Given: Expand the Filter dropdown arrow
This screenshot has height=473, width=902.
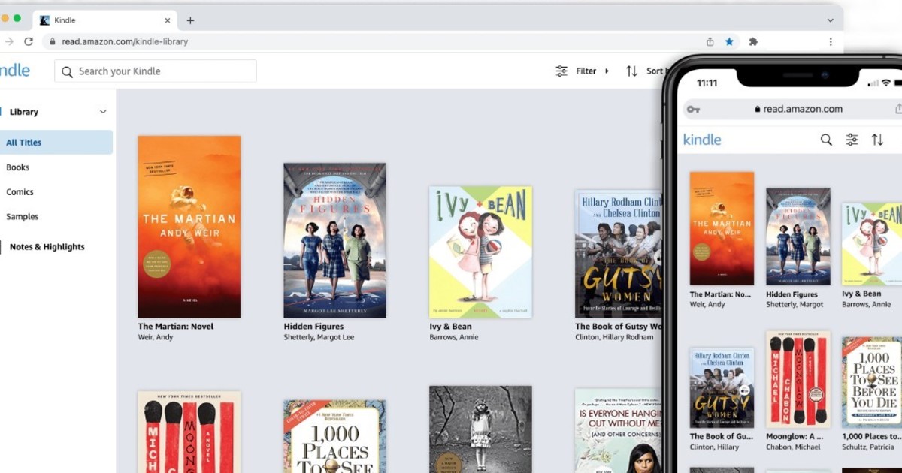Looking at the screenshot, I should [606, 71].
